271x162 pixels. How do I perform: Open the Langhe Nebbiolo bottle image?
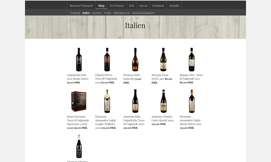click(x=107, y=101)
